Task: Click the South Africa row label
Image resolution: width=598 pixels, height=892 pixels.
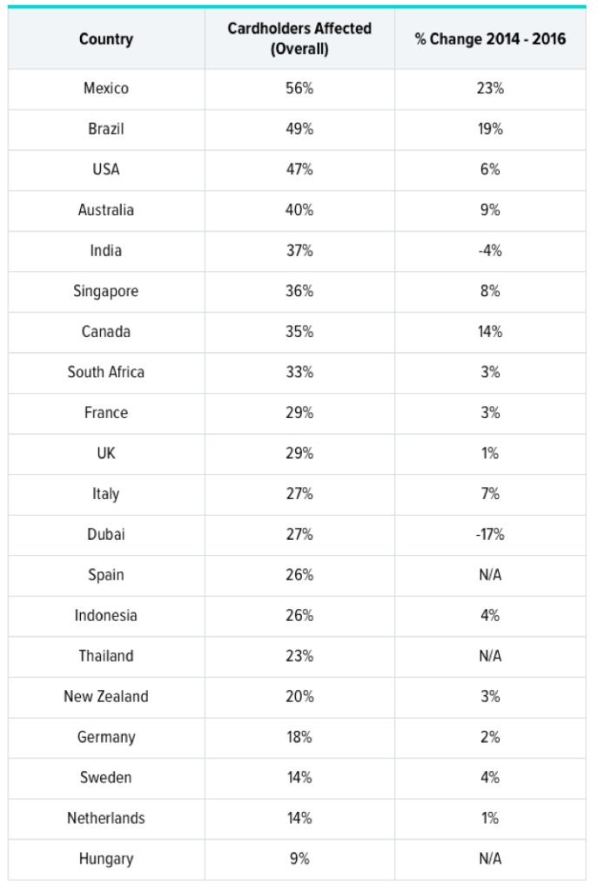Action: pyautogui.click(x=106, y=372)
